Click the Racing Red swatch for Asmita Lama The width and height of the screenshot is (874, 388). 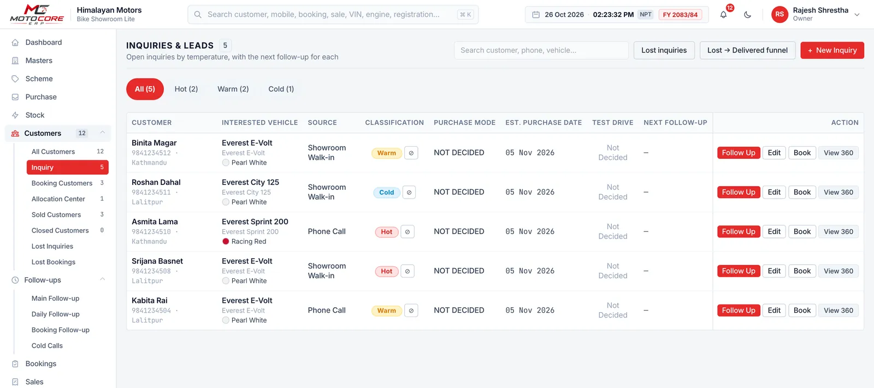click(x=226, y=241)
